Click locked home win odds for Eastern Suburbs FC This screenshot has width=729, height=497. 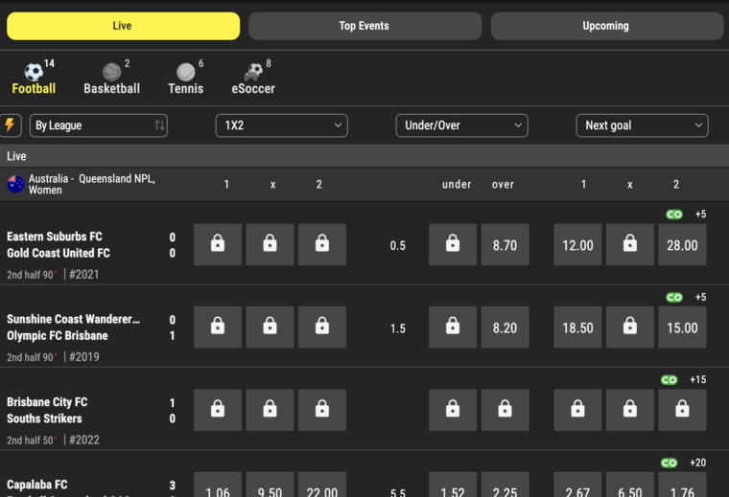click(218, 244)
